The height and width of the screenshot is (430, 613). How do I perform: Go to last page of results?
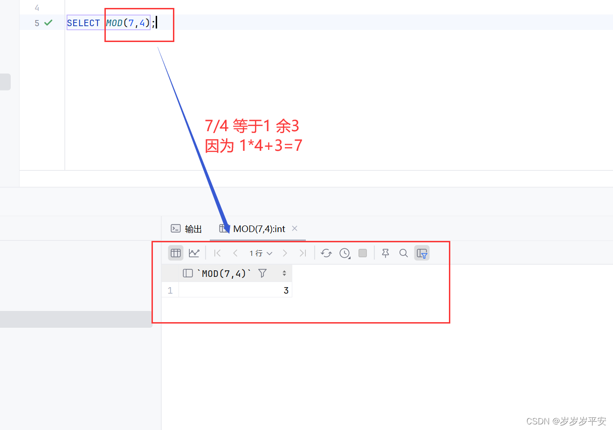point(303,253)
